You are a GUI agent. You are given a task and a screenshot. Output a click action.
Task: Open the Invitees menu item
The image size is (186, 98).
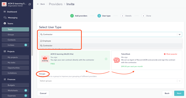coord(15,45)
